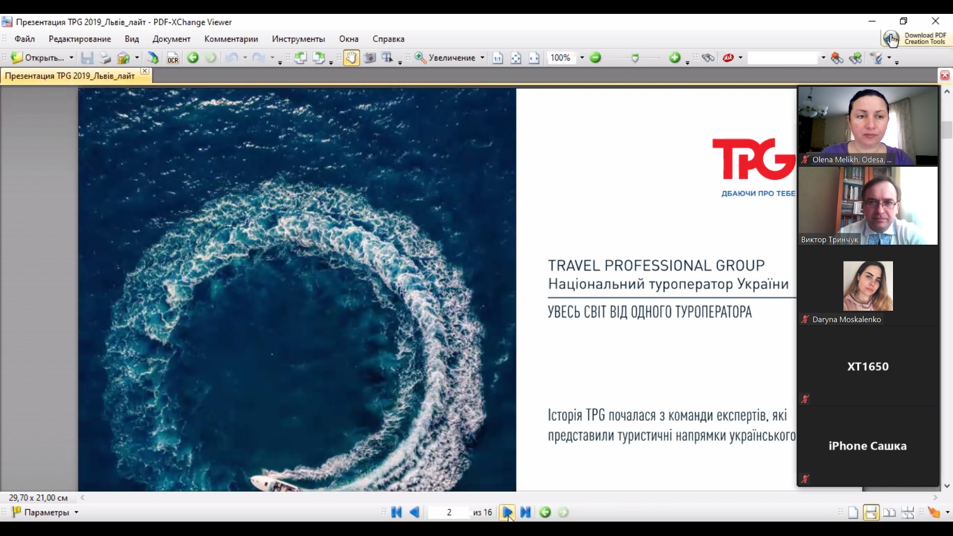Run OCR on the document
This screenshot has height=536, width=953.
(x=172, y=58)
